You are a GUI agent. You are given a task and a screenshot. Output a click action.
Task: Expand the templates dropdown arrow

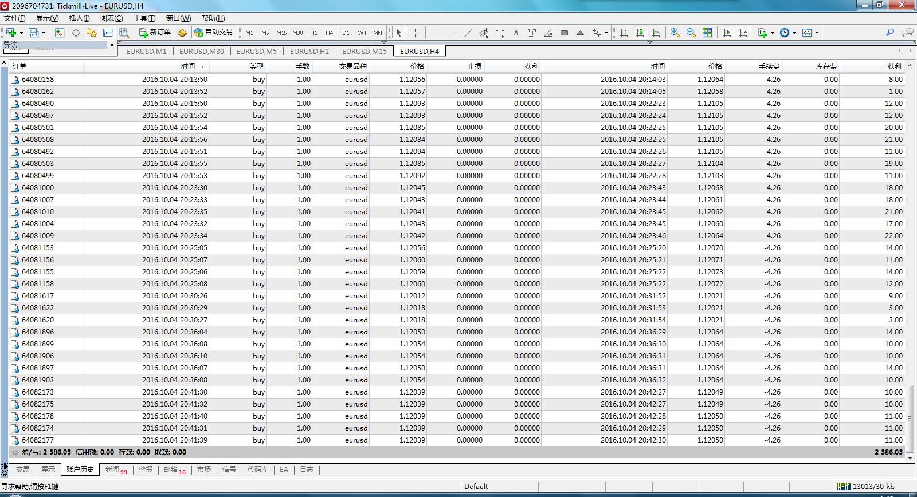click(817, 33)
